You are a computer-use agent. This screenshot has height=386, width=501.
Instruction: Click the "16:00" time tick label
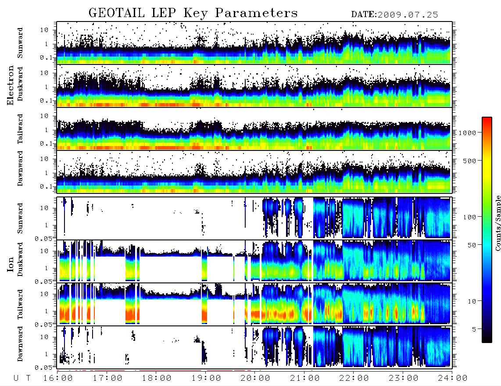click(x=58, y=378)
